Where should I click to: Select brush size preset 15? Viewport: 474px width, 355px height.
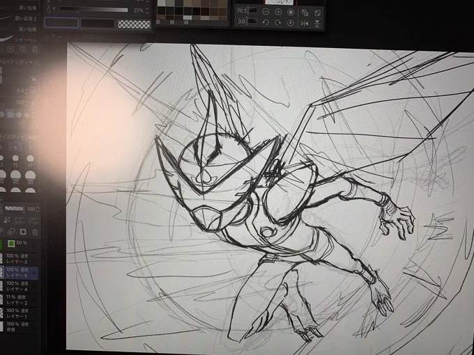[15, 161]
